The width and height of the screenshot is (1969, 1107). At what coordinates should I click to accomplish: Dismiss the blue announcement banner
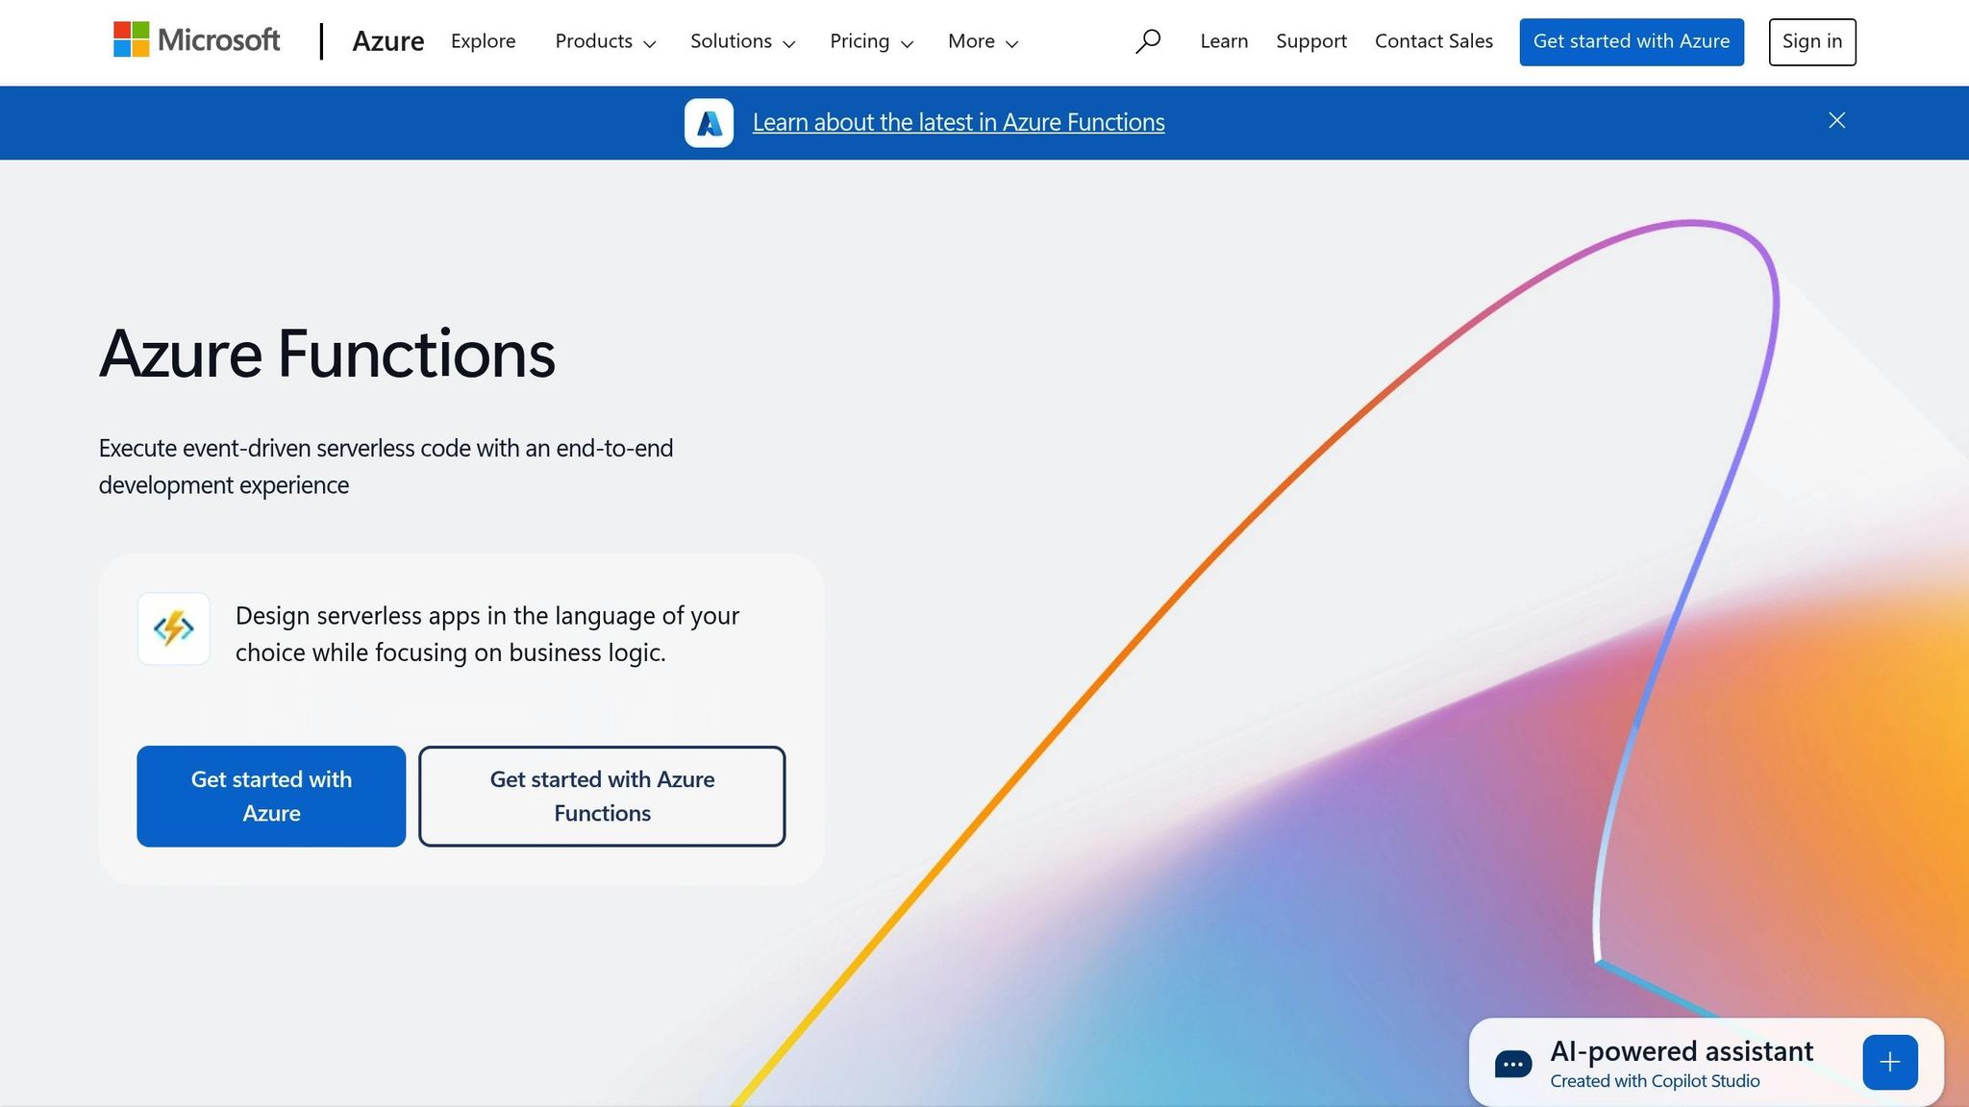pos(1836,120)
